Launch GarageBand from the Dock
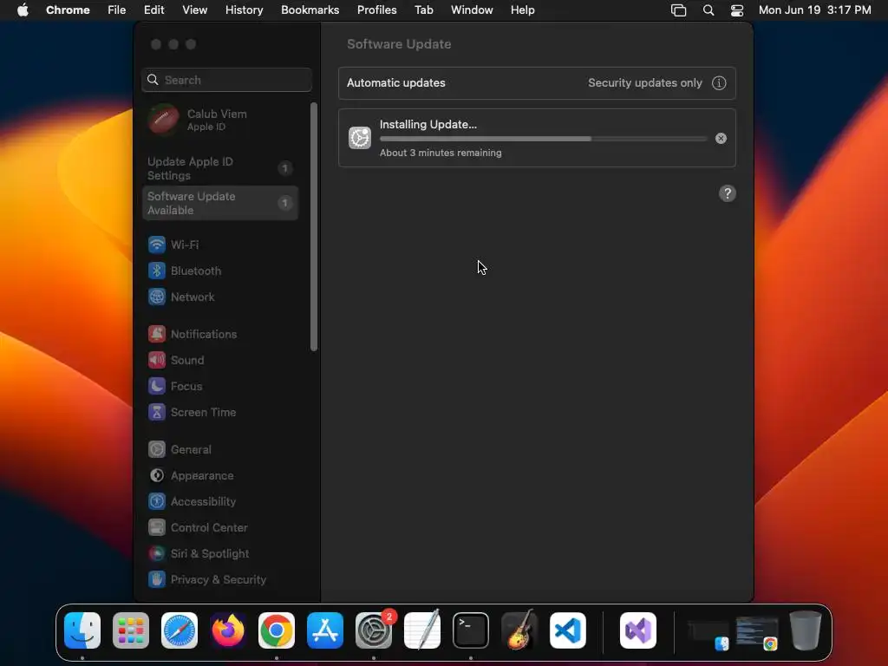 pyautogui.click(x=519, y=630)
